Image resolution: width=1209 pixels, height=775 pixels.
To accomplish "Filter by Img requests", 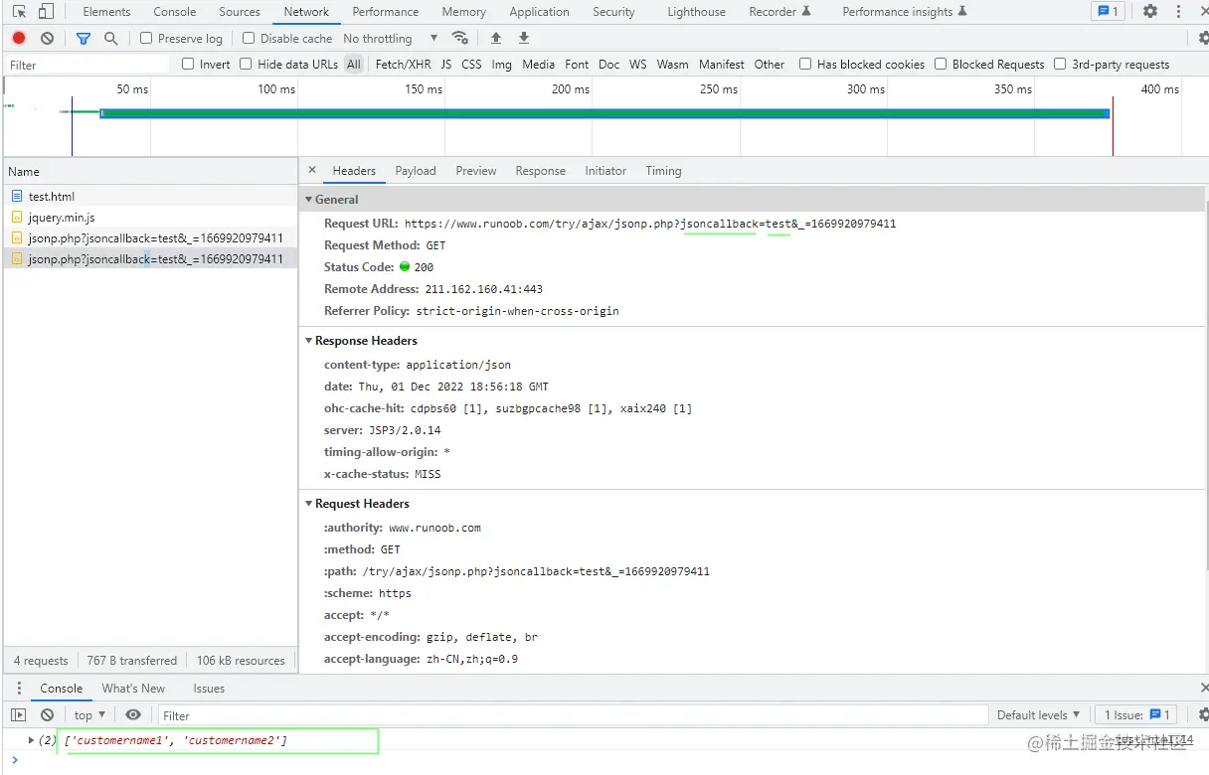I will [x=501, y=64].
